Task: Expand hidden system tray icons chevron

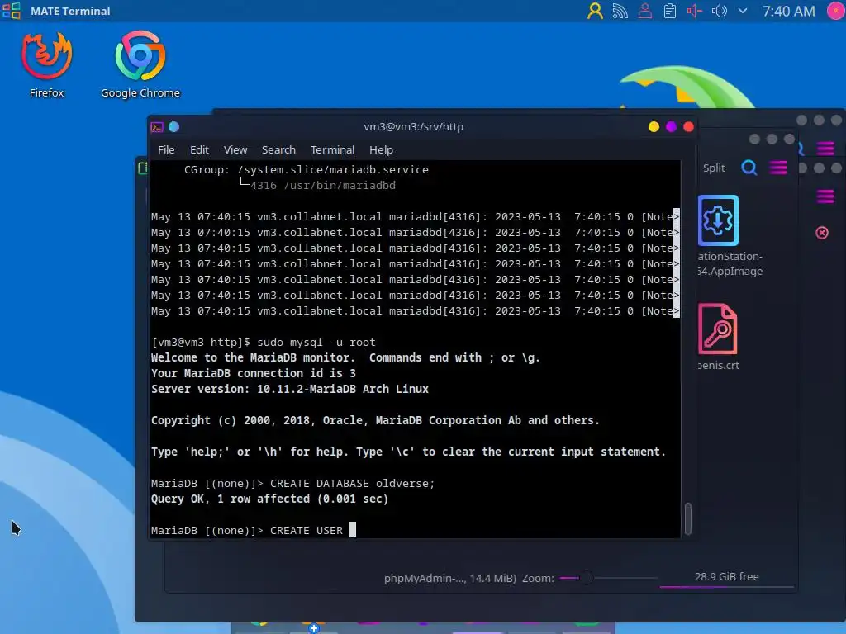Action: 743,11
